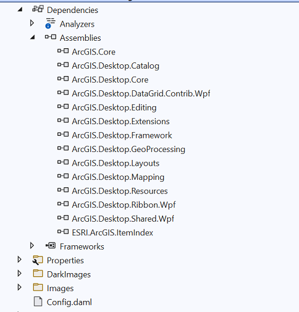Image resolution: width=299 pixels, height=312 pixels.
Task: Select ArcGIS.Desktop.Editing reference
Action: point(114,108)
